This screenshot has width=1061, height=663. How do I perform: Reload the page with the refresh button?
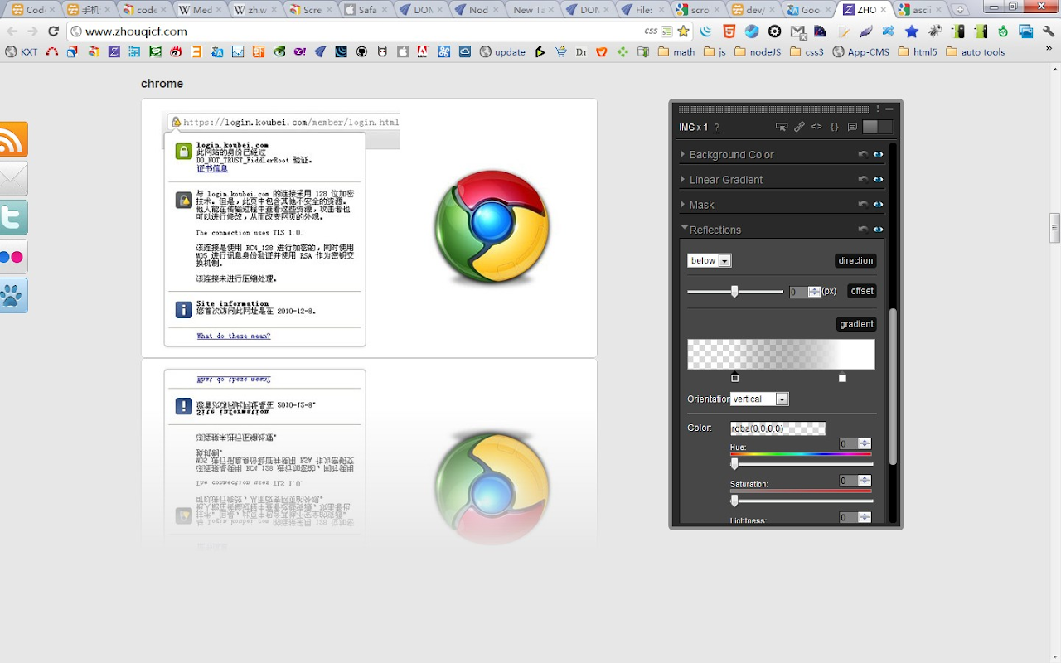click(x=54, y=31)
